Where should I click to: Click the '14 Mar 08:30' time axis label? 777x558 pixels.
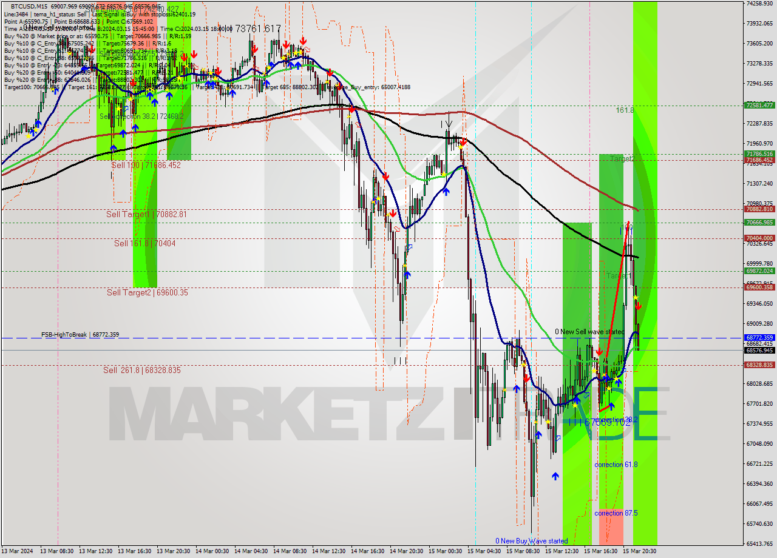click(290, 551)
